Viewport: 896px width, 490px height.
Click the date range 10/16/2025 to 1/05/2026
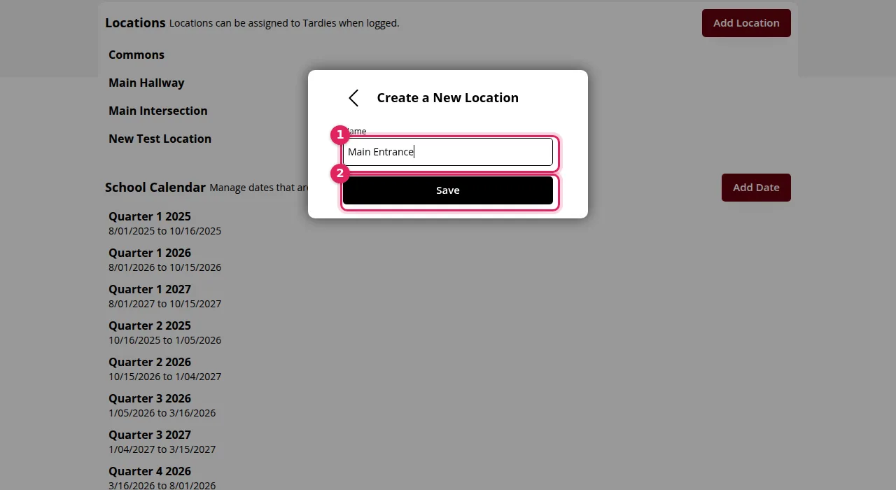coord(164,340)
